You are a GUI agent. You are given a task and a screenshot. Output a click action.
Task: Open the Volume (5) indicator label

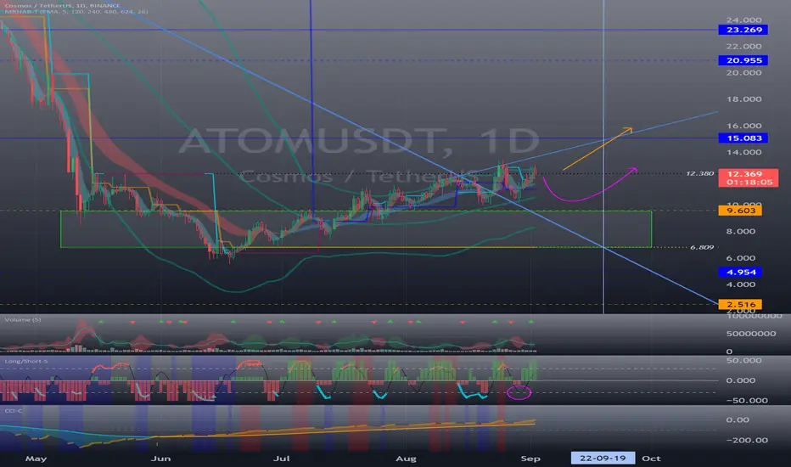[x=23, y=319]
